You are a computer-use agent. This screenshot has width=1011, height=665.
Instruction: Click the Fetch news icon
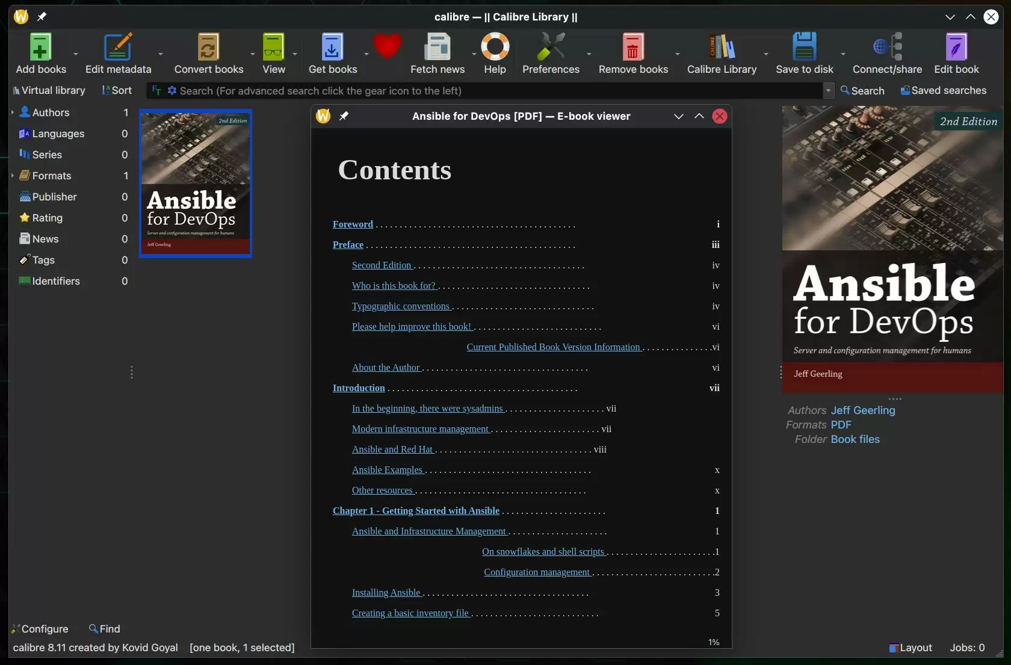coord(437,48)
